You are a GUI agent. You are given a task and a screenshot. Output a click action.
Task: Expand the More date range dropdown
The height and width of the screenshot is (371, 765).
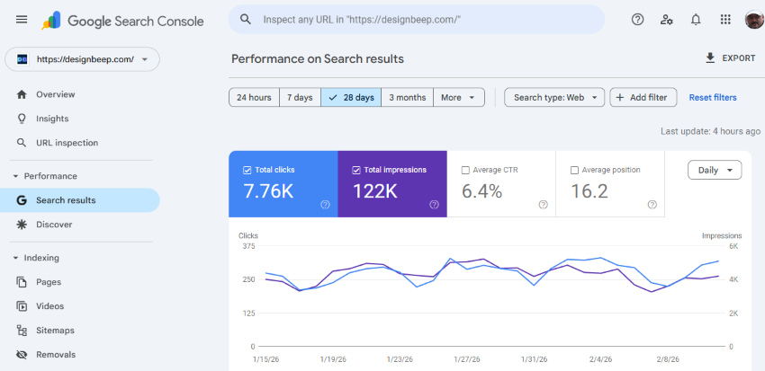tap(459, 97)
